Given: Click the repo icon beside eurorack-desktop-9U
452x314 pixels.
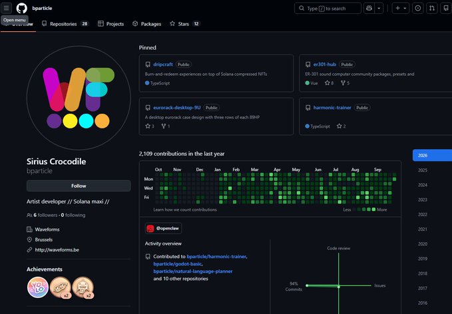Looking at the screenshot, I should click(148, 108).
